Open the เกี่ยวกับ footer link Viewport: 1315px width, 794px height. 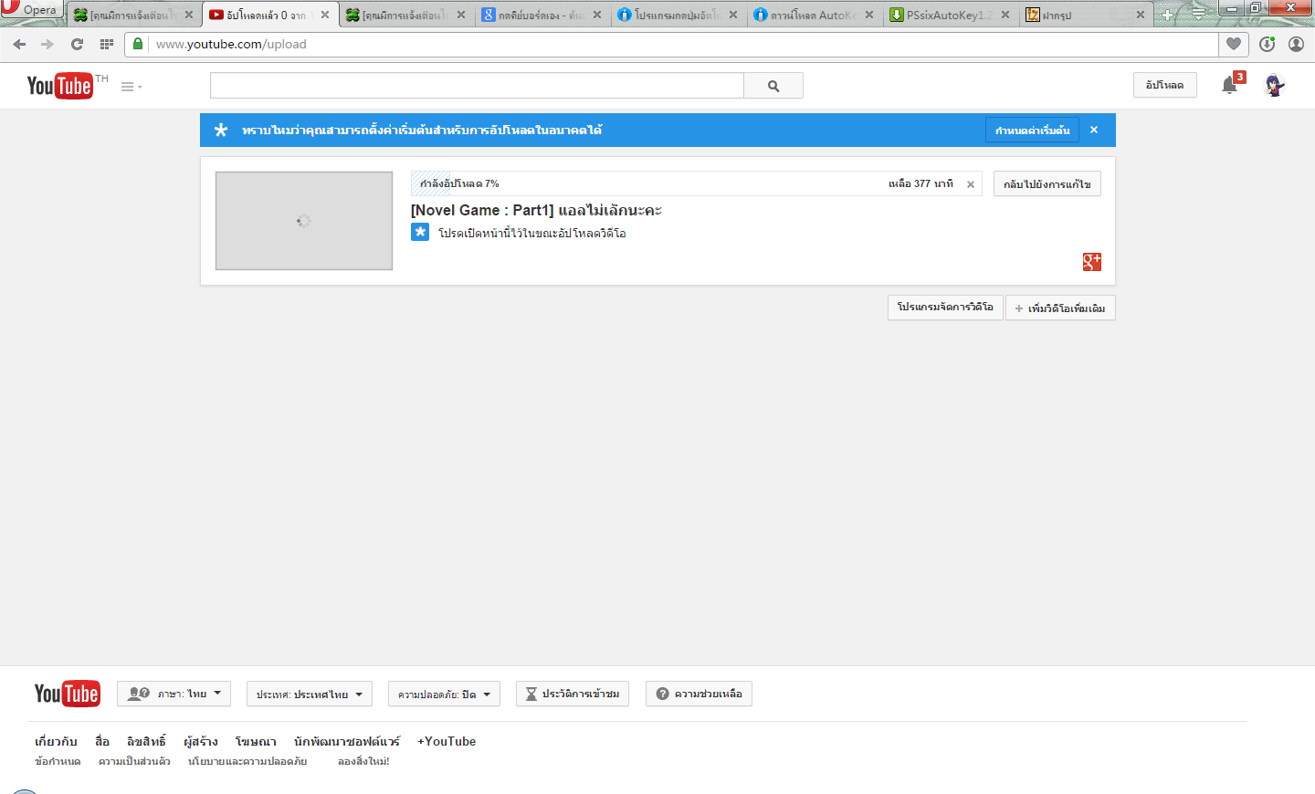point(56,741)
